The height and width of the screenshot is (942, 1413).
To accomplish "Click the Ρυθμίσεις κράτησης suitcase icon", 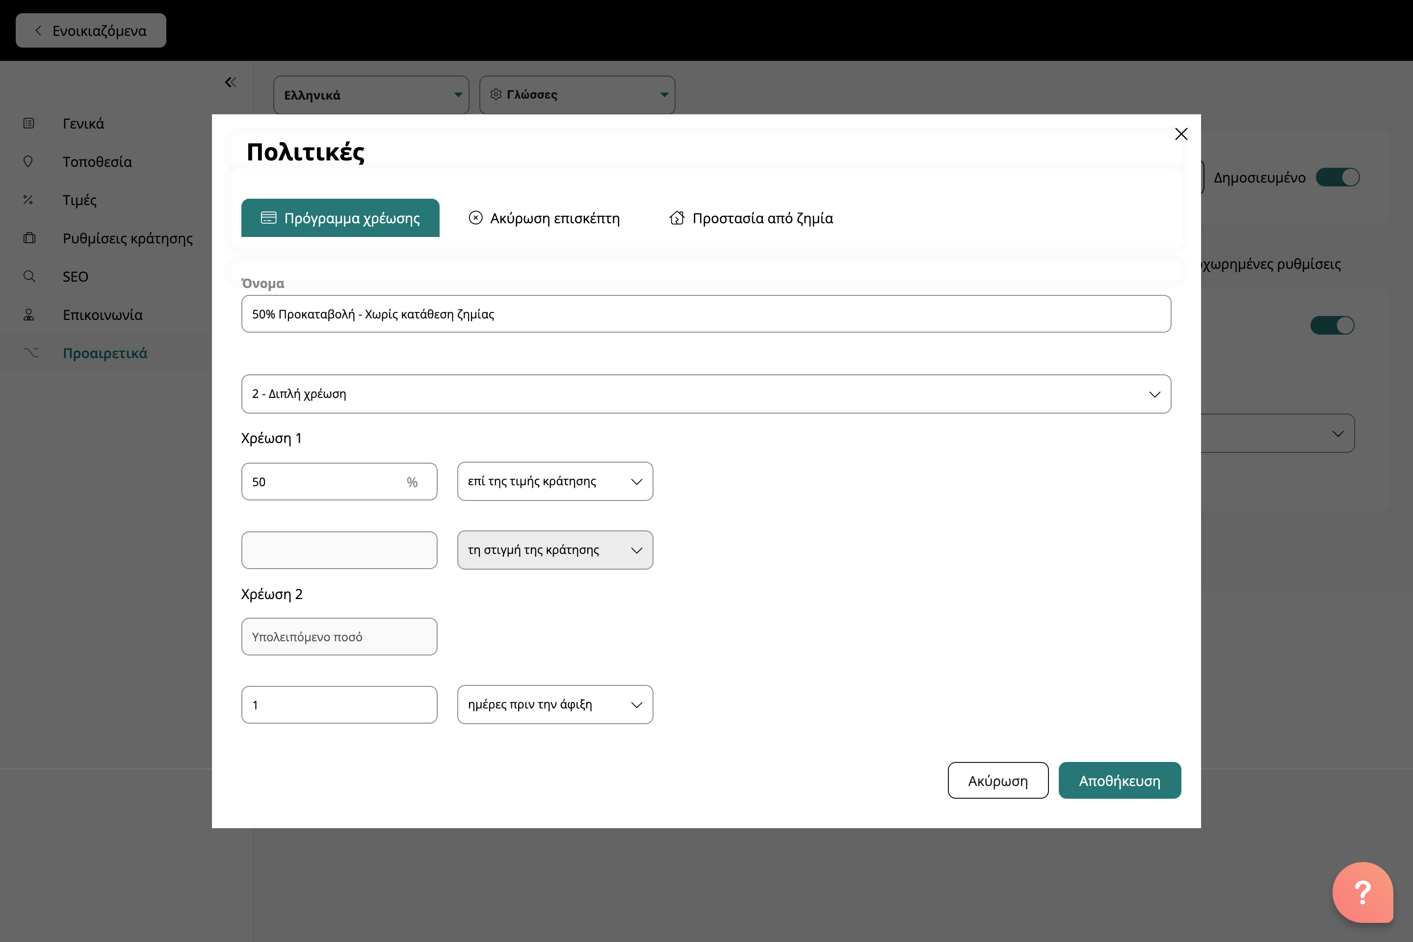I will [29, 238].
